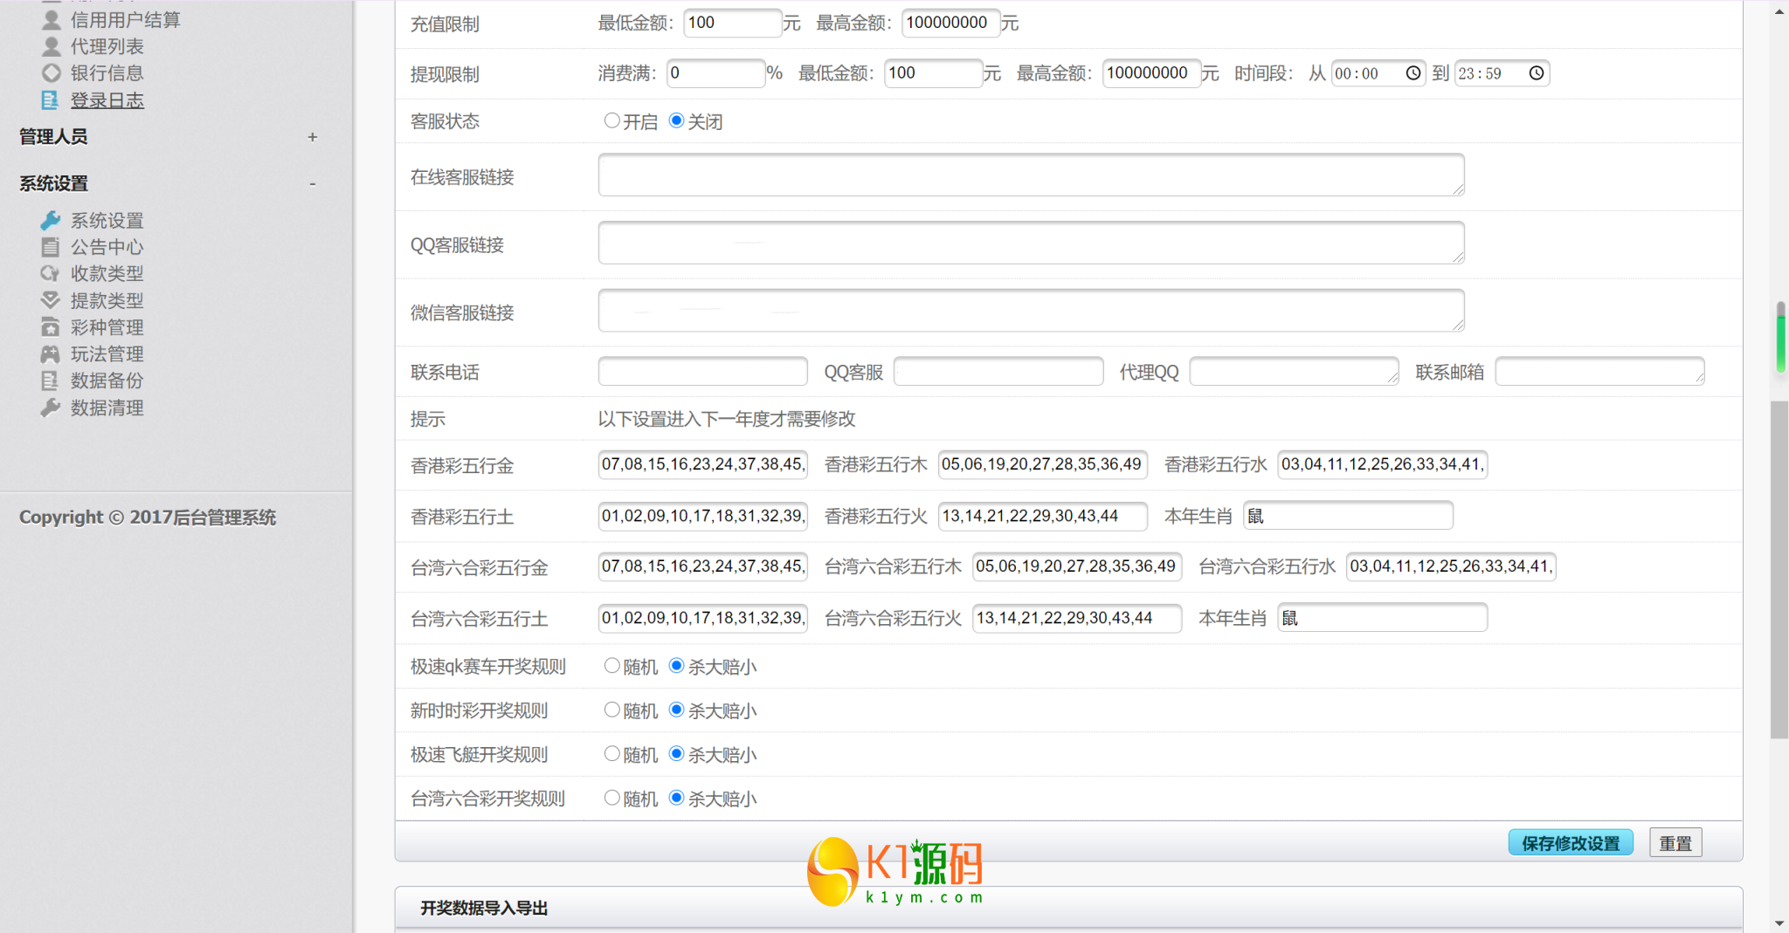Open 提款类型 settings
This screenshot has height=933, width=1789.
pyautogui.click(x=107, y=300)
